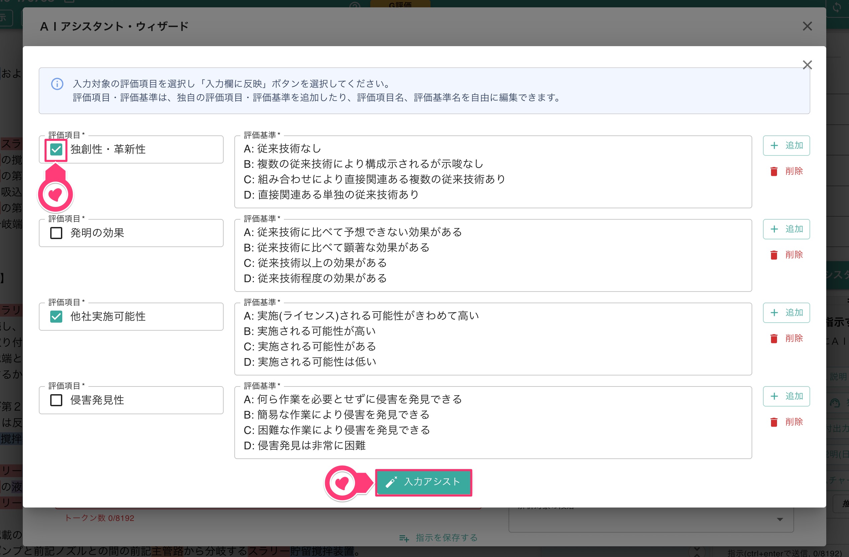849x557 pixels.
Task: Edit criteria starting with 従来技術に比べて予想できない効果
Action: (x=493, y=255)
